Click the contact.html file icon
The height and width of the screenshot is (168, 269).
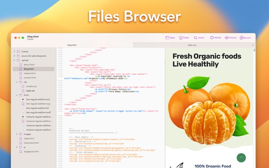(x=20, y=78)
